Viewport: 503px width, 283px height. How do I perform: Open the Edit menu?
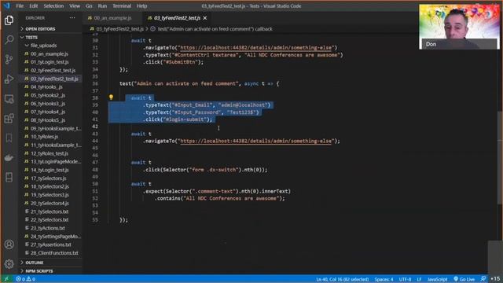coord(33,6)
